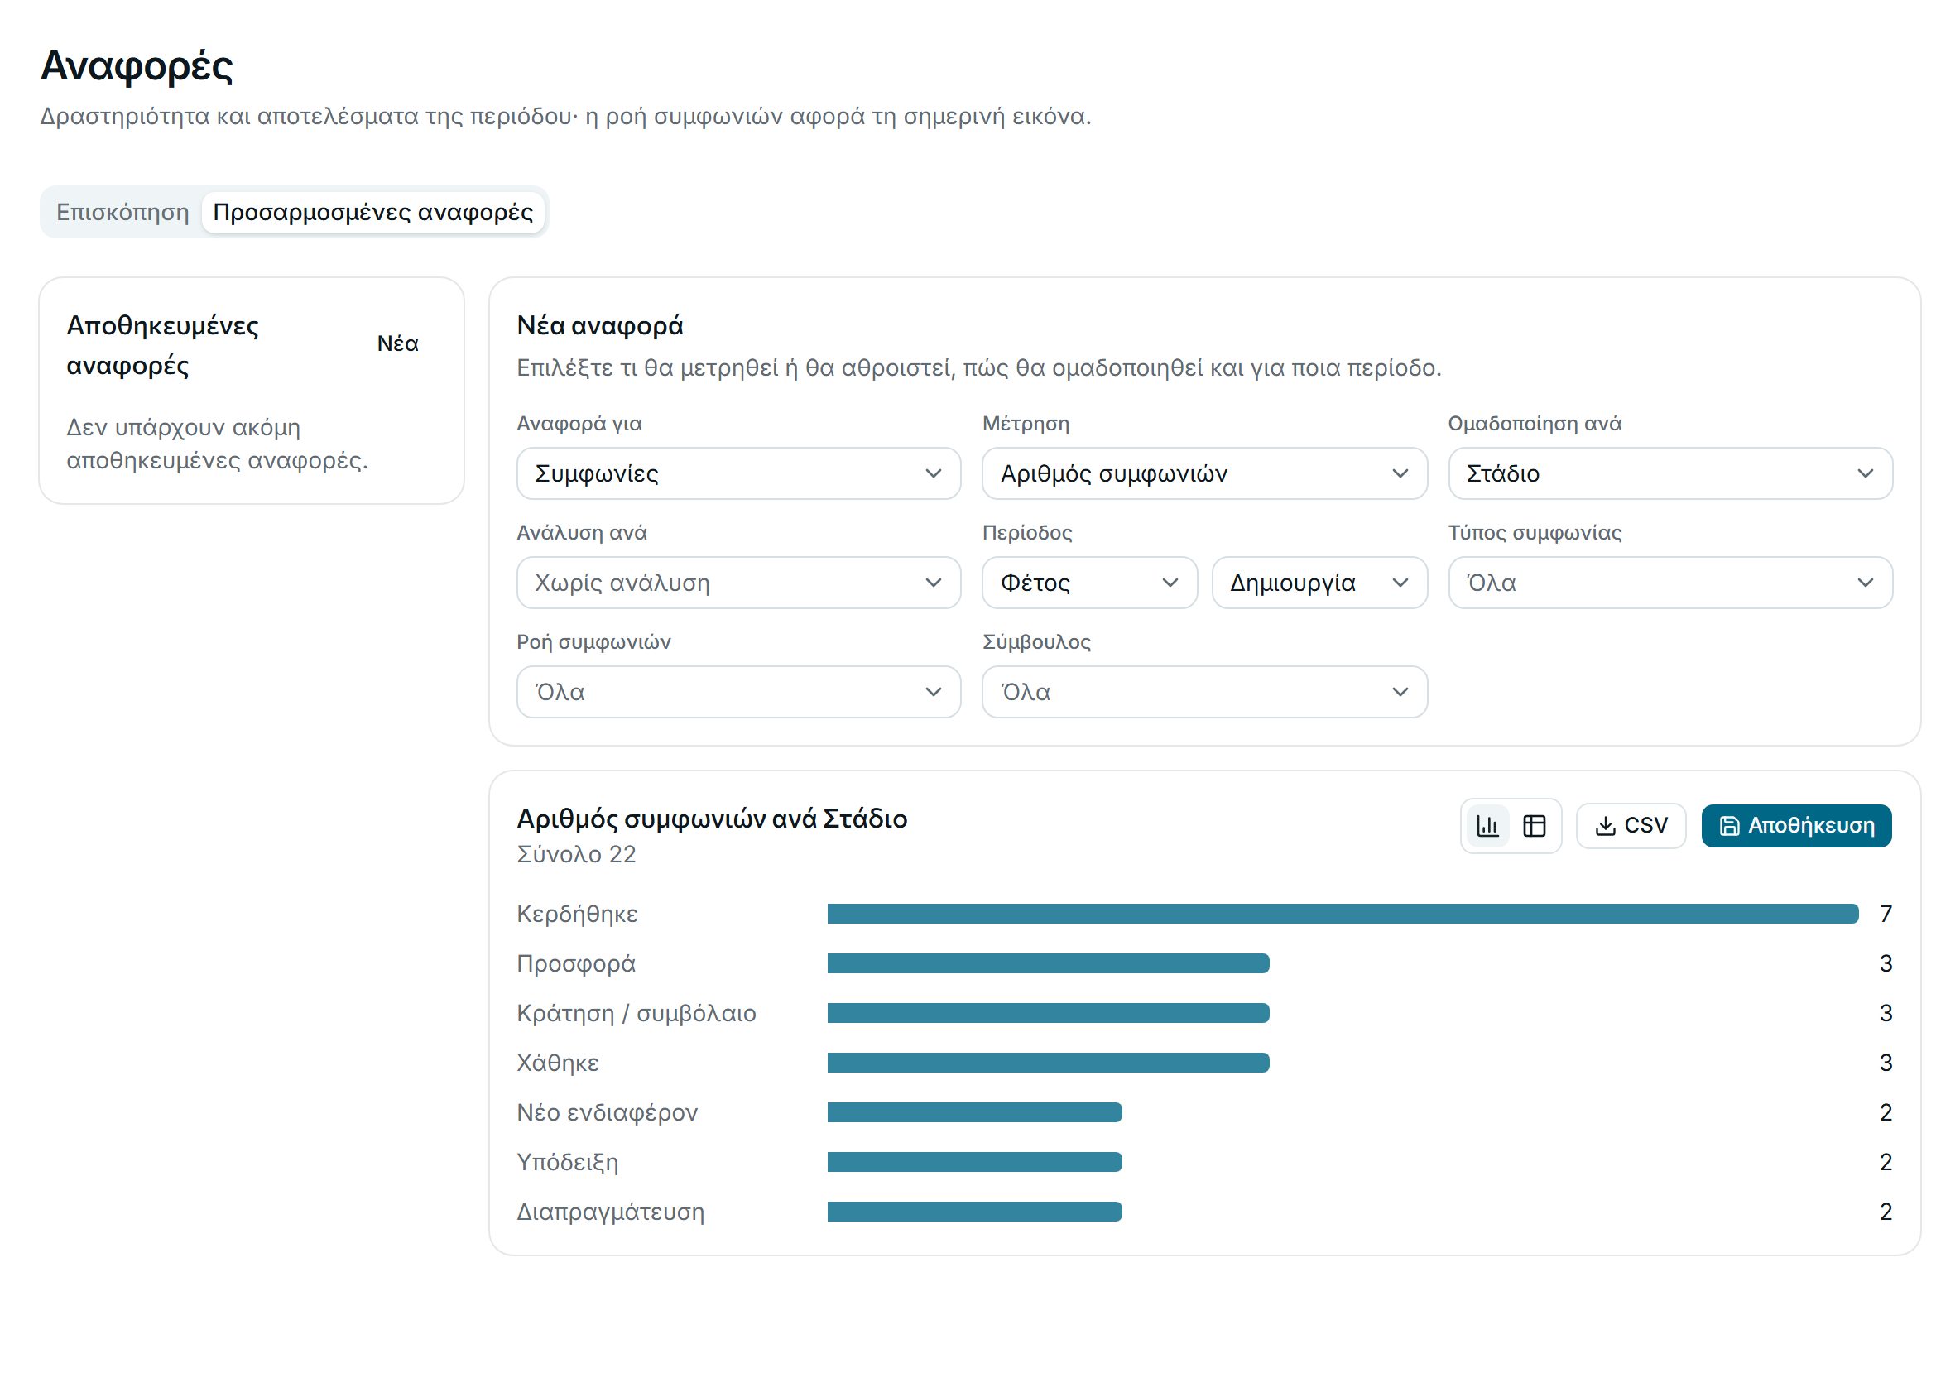Click the CSV download button
This screenshot has height=1397, width=1960.
coord(1631,826)
